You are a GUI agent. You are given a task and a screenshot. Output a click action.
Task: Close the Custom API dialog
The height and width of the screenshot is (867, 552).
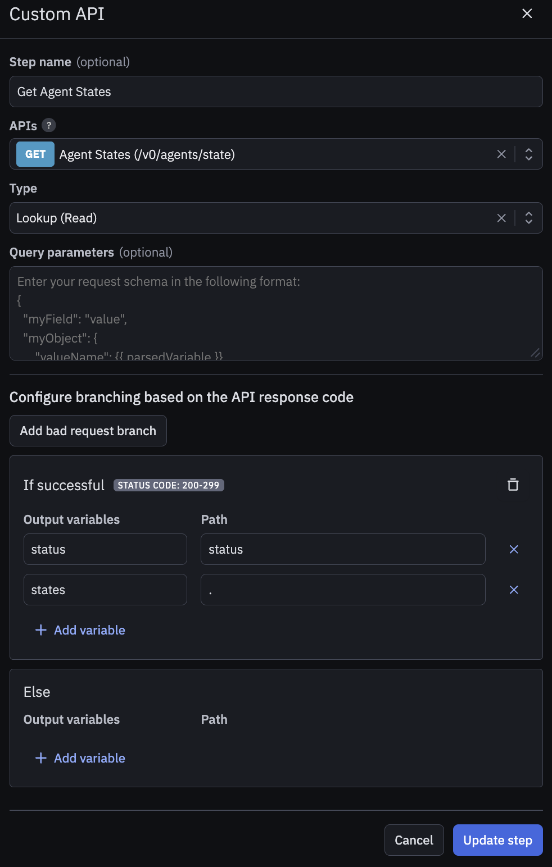click(527, 13)
